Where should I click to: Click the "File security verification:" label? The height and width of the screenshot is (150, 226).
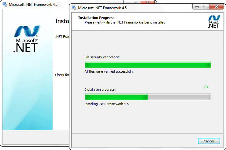click(x=102, y=57)
